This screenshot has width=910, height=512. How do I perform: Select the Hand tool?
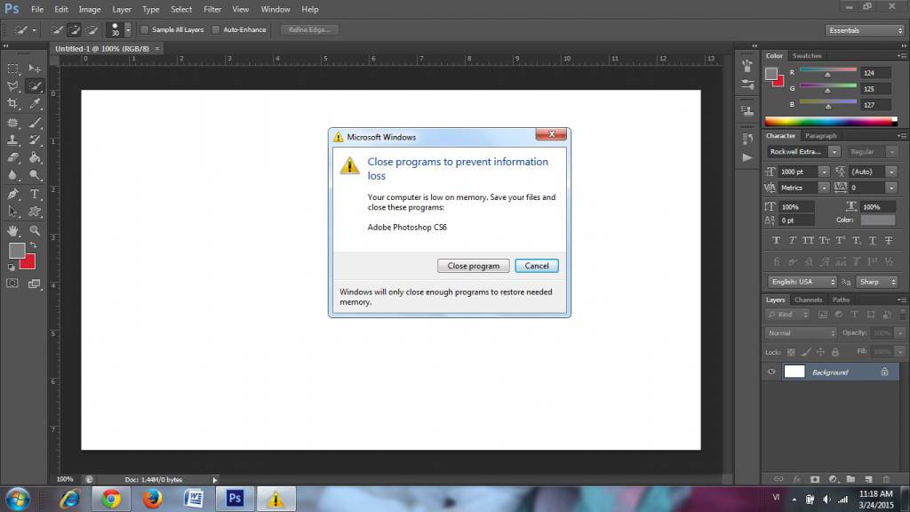[12, 231]
